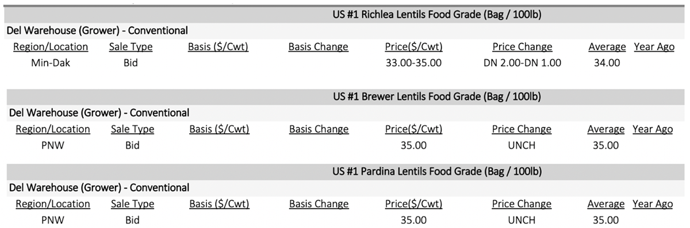Select the Brewer Lentils Food Grade header
This screenshot has width=690, height=228.
(x=436, y=96)
